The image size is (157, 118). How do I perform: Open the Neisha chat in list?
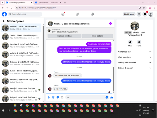[21, 28]
